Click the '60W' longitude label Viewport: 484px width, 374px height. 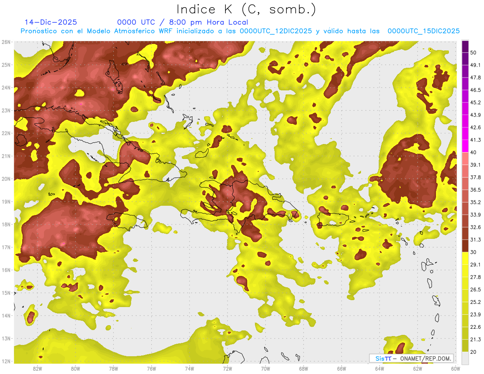point(456,369)
